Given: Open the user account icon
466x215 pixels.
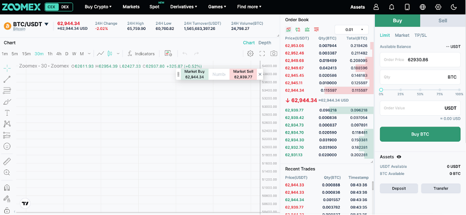Looking at the screenshot, I should pos(376,7).
